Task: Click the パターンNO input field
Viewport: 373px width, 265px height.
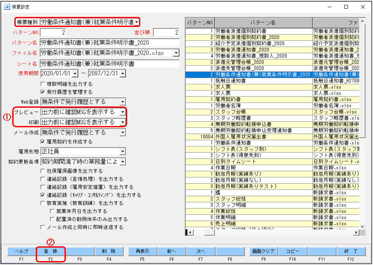Action: click(x=53, y=32)
